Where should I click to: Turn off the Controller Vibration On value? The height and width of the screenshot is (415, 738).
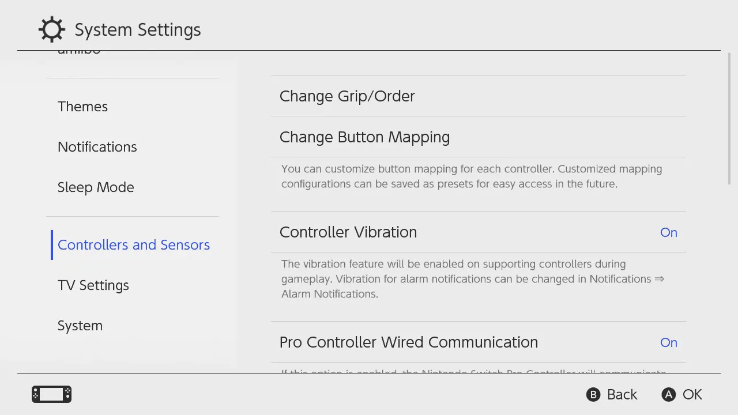point(668,232)
